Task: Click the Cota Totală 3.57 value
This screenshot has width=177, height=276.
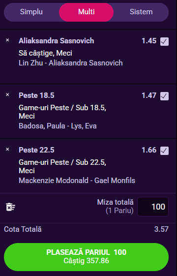Action: click(x=161, y=229)
